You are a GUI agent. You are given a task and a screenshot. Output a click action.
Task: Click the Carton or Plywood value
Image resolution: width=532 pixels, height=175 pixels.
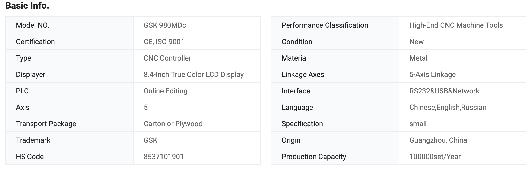click(173, 124)
